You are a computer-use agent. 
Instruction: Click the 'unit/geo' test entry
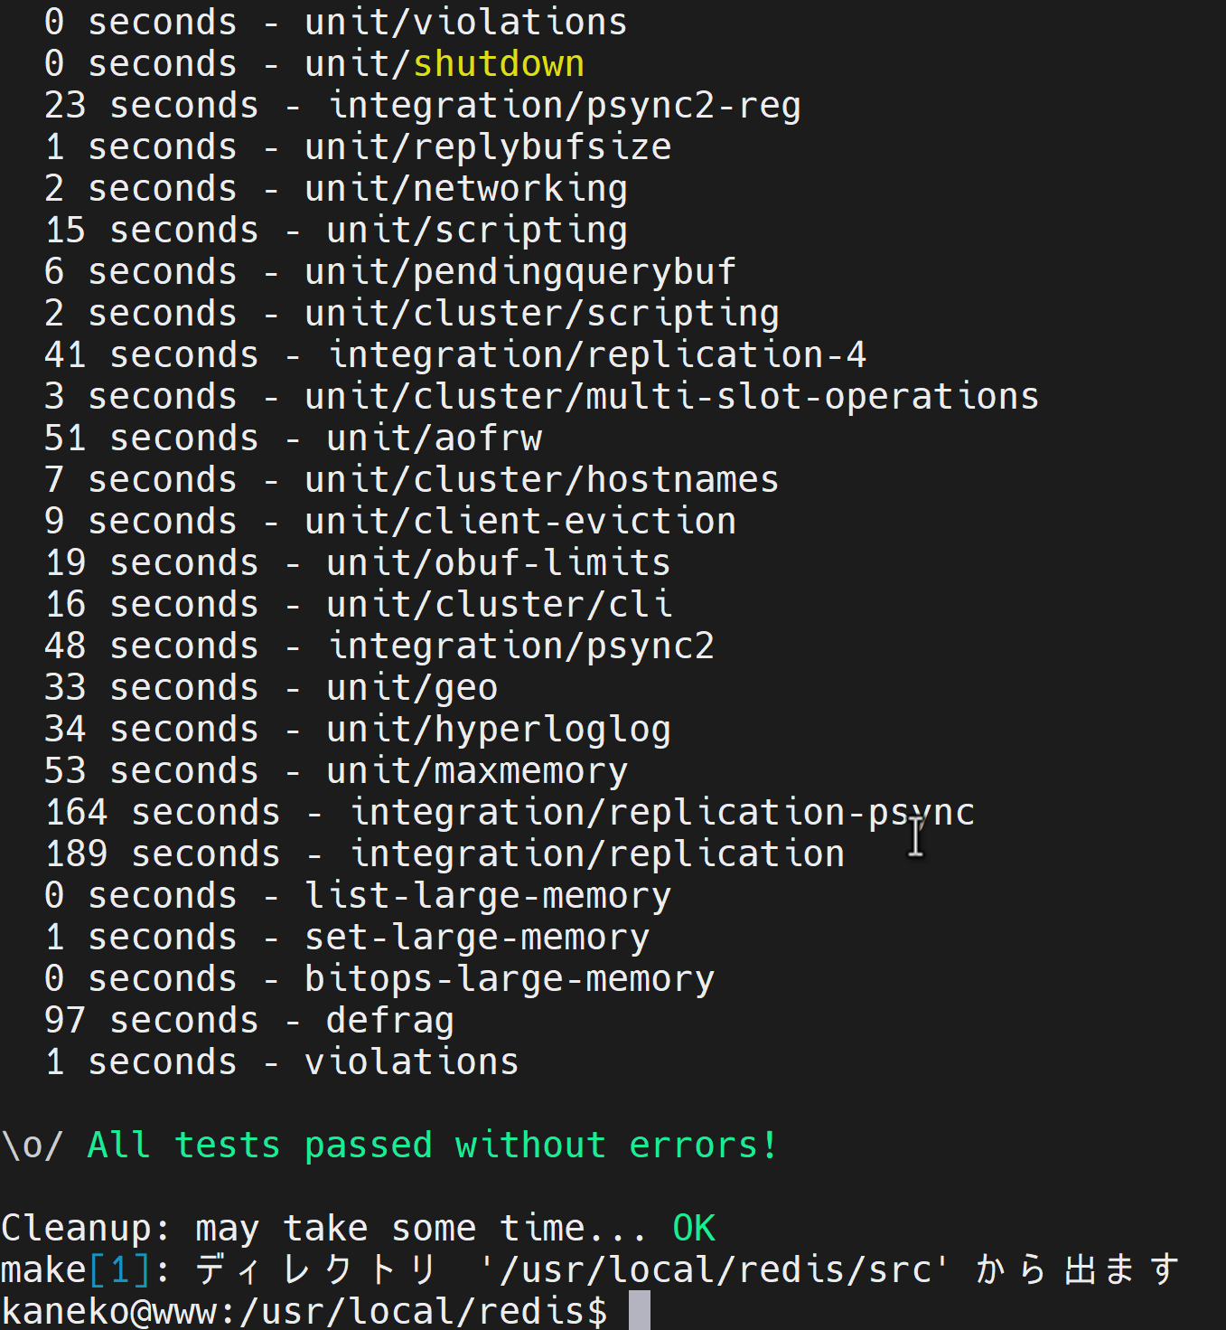click(412, 688)
